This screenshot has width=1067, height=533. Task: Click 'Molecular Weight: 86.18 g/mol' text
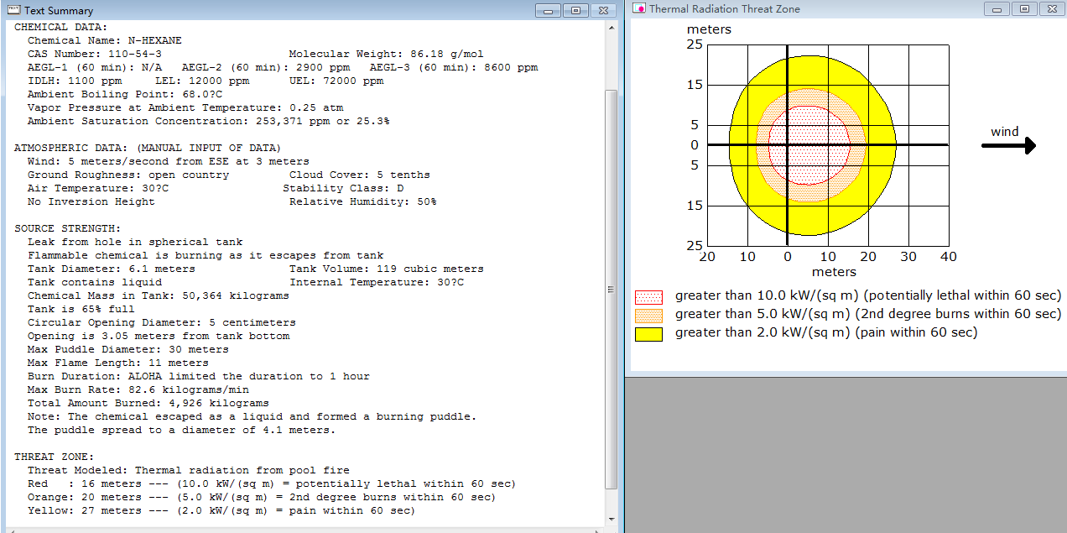click(387, 54)
